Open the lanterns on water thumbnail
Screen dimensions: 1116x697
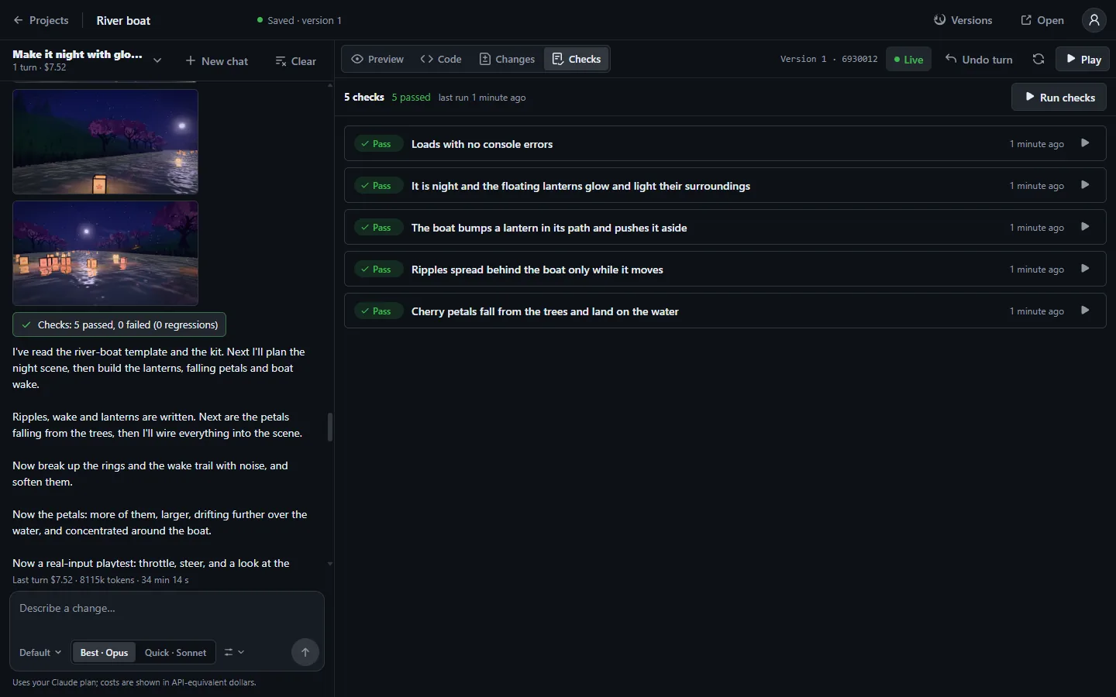point(105,253)
